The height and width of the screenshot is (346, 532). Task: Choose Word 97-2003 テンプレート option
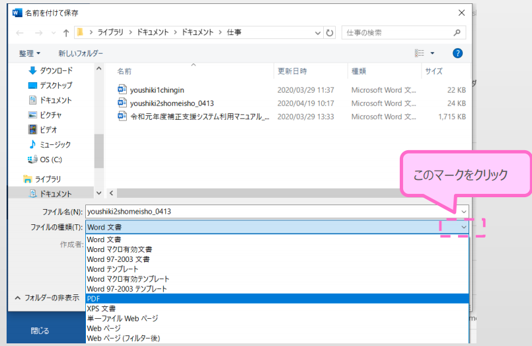[x=277, y=288]
